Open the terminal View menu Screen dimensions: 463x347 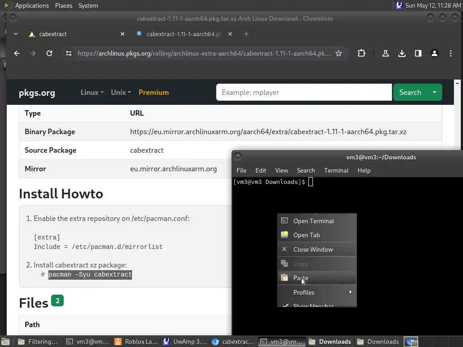(281, 170)
